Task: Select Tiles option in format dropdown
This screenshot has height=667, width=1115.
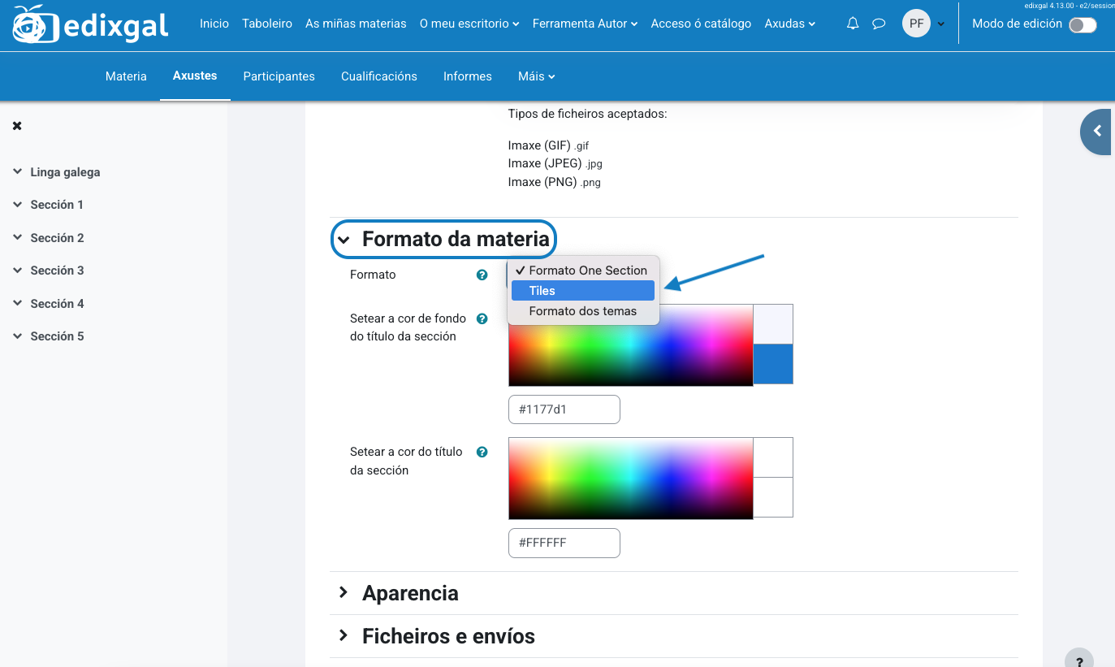Action: coord(582,291)
